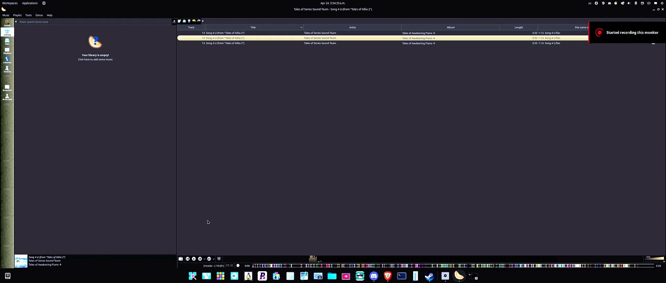
Task: Open the terminal from the dock
Action: click(x=401, y=276)
